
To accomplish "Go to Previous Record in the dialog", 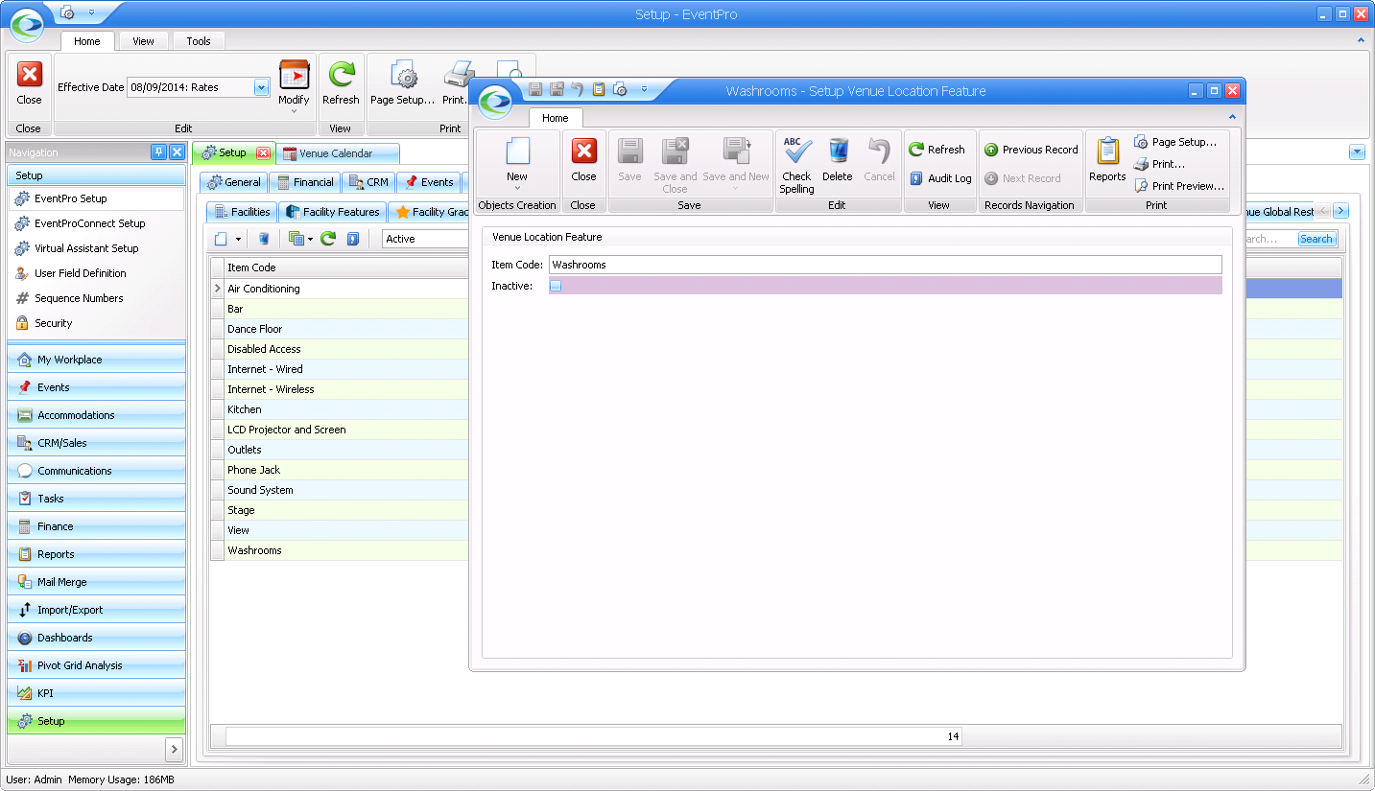I will coord(1031,150).
